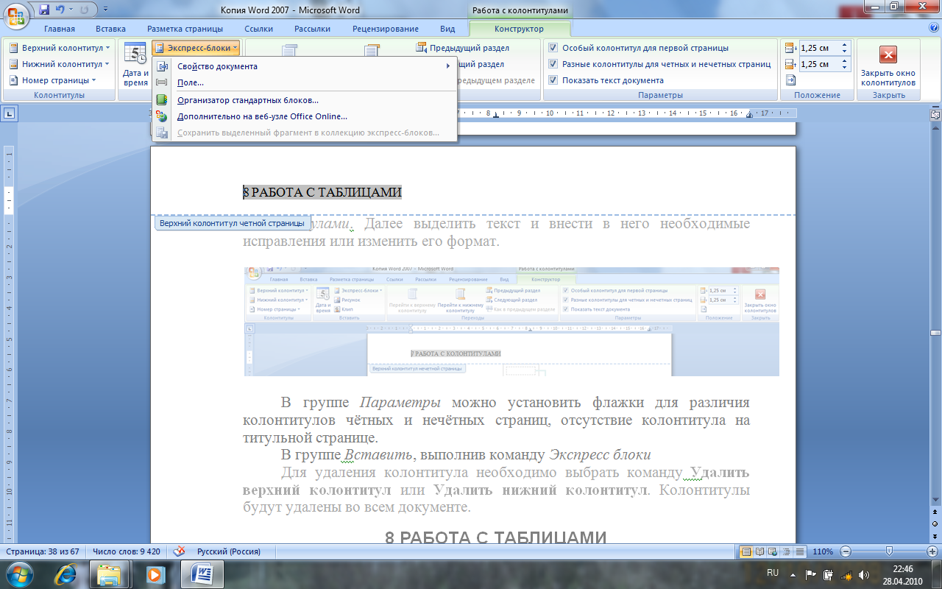
Task: Go to the Ссылки tab
Action: tap(259, 29)
